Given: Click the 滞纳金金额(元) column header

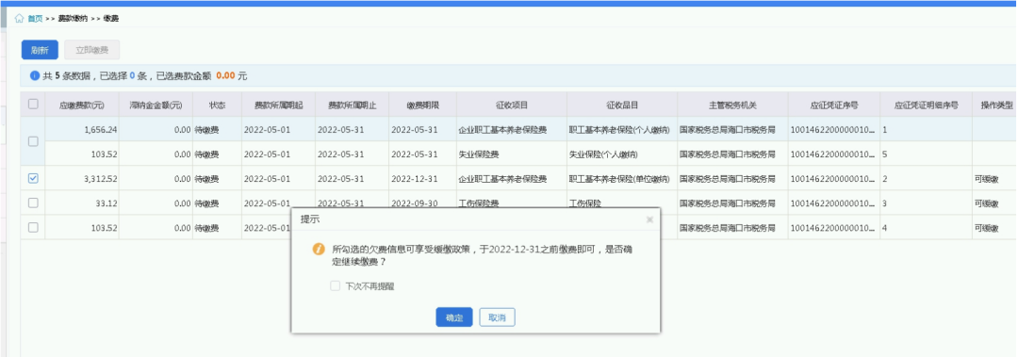Looking at the screenshot, I should [x=156, y=105].
